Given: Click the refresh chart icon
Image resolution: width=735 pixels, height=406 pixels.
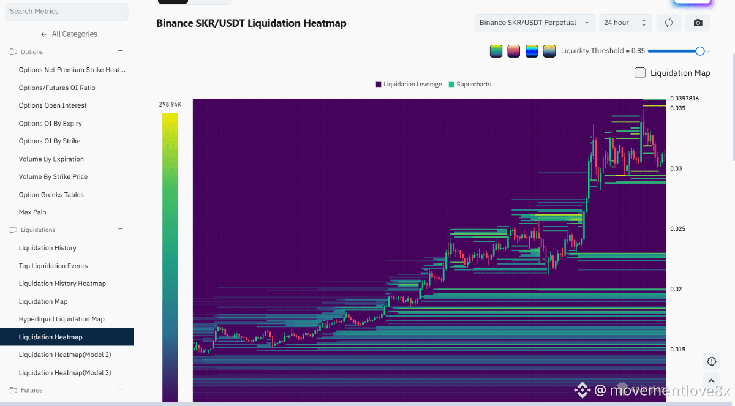Looking at the screenshot, I should [x=669, y=23].
